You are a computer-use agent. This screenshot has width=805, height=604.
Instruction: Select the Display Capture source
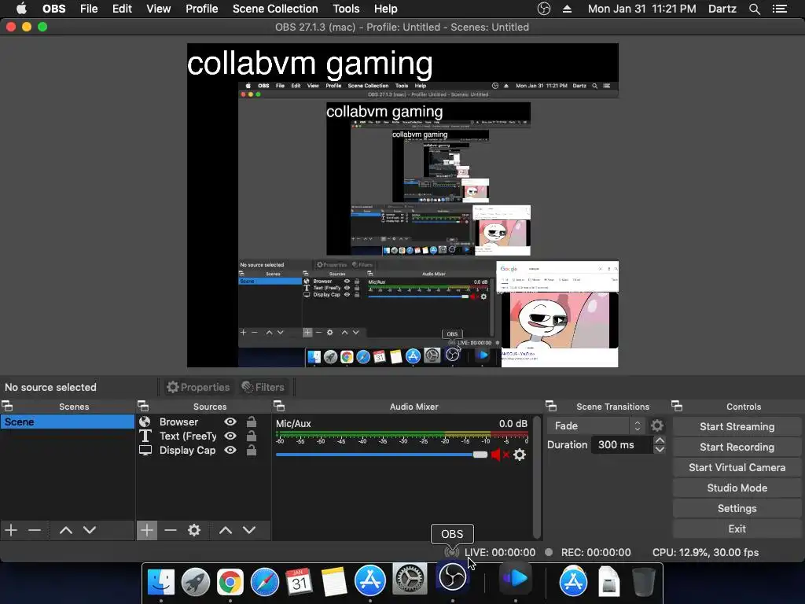pyautogui.click(x=187, y=451)
